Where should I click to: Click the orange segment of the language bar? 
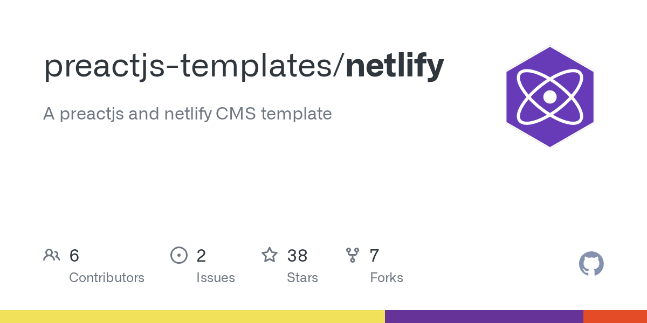pos(615,317)
